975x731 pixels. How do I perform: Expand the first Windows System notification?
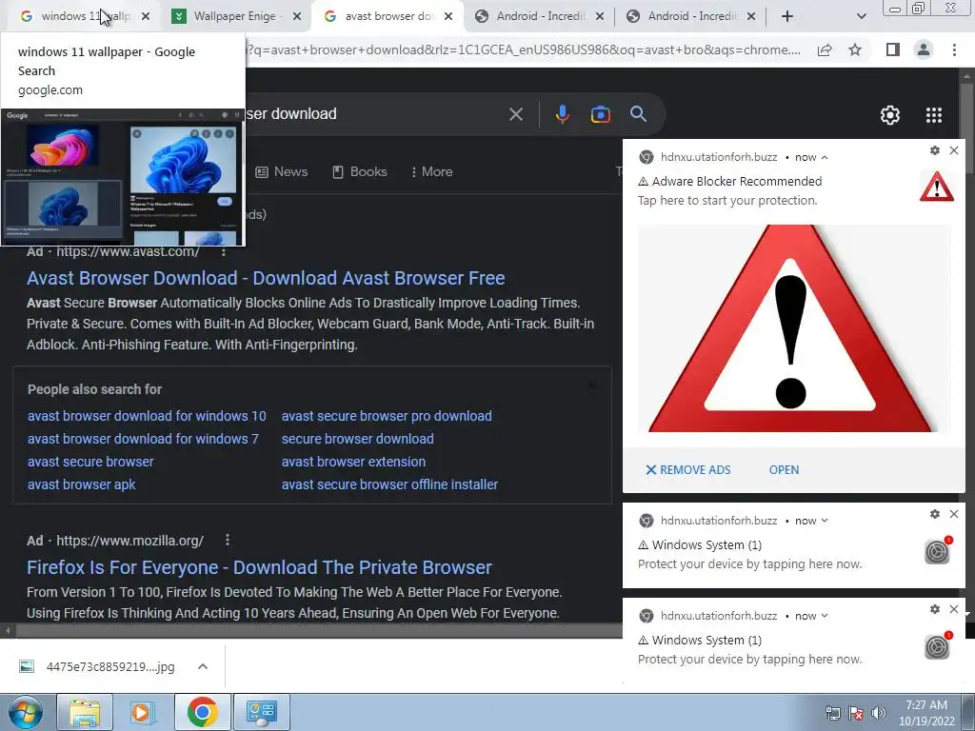click(x=825, y=521)
